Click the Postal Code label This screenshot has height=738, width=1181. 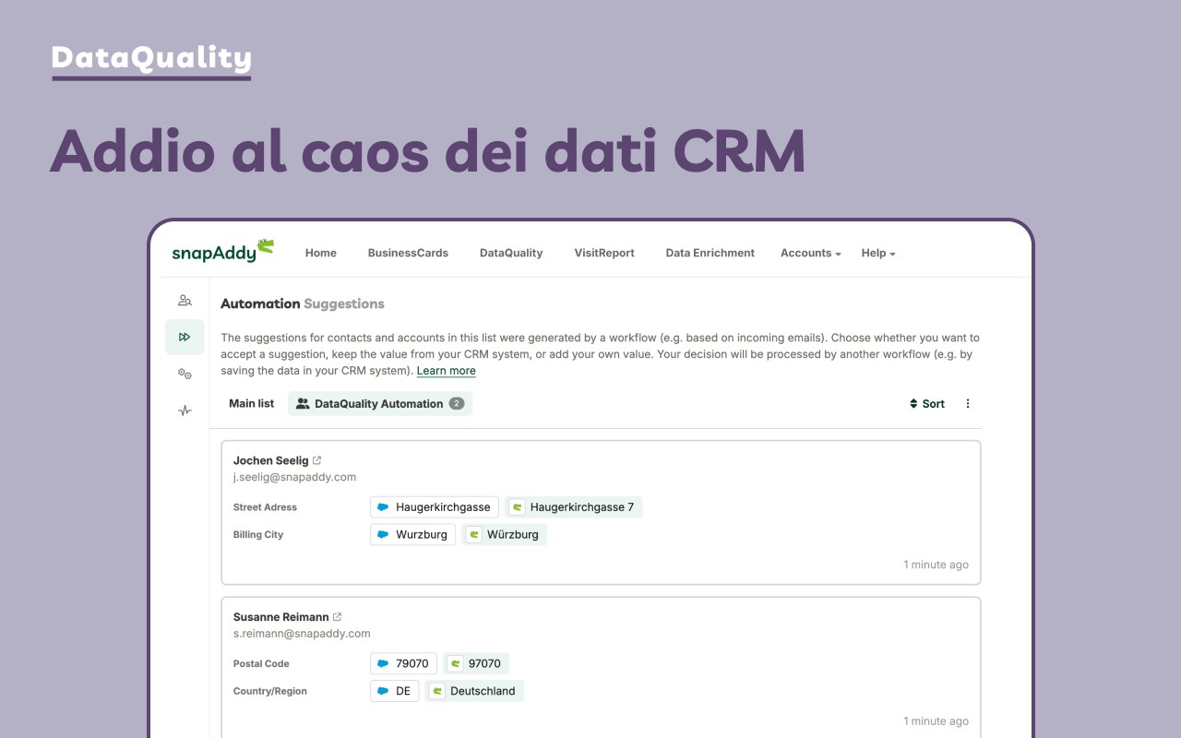[261, 664]
